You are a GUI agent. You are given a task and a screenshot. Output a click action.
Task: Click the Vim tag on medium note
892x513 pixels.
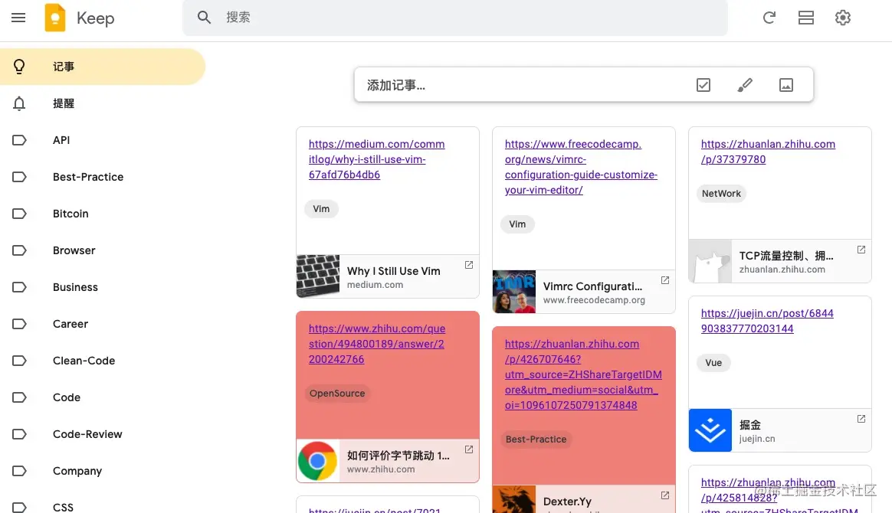click(x=321, y=208)
